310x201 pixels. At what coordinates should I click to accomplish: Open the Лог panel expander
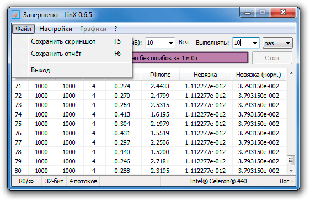(x=286, y=181)
